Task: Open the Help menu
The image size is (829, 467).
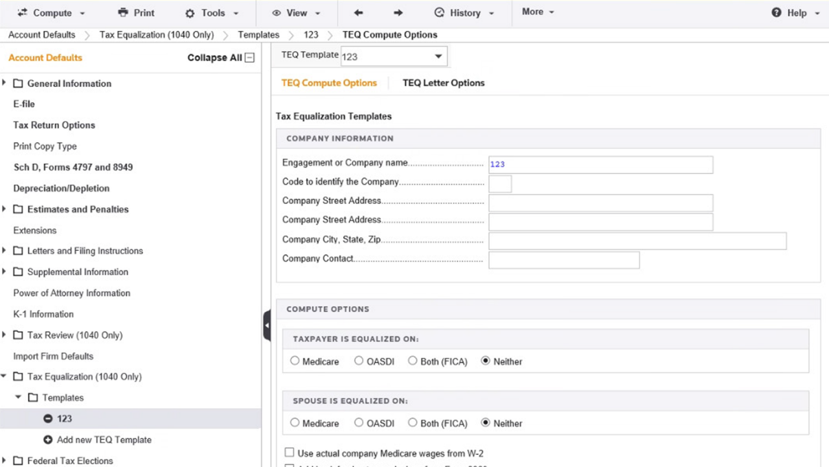Action: point(796,13)
